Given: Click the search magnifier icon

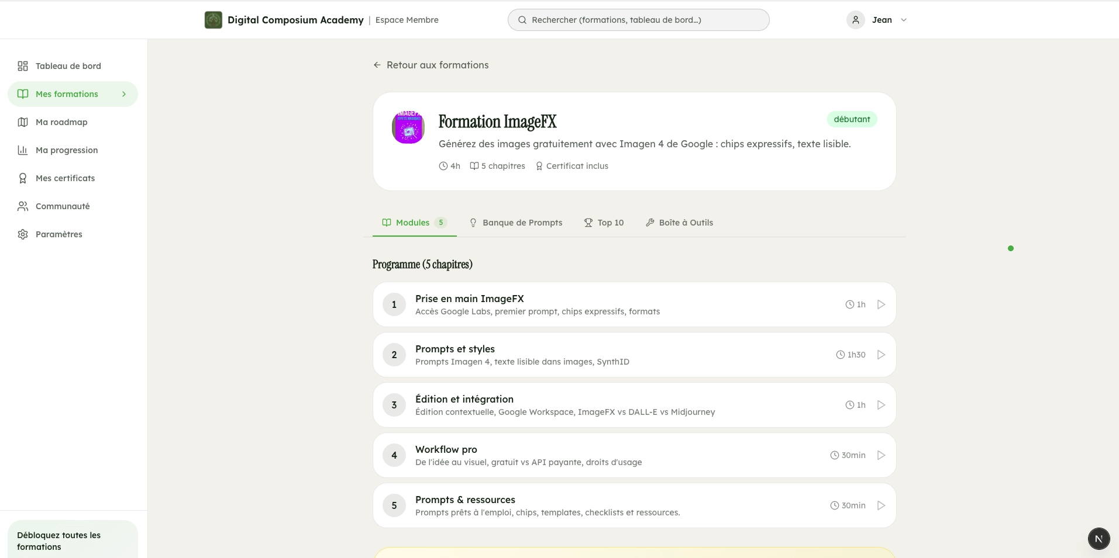Looking at the screenshot, I should pyautogui.click(x=521, y=19).
